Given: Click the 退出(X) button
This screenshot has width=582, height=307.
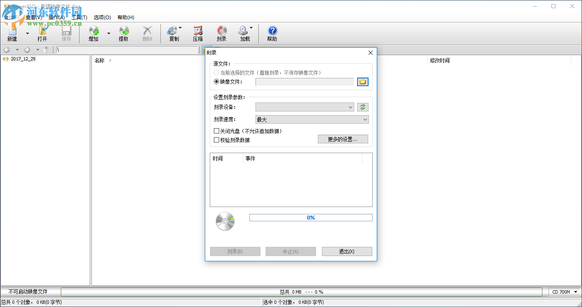Looking at the screenshot, I should pyautogui.click(x=347, y=251).
